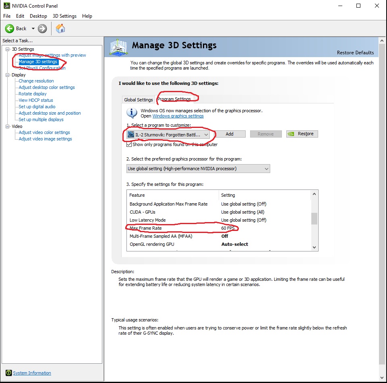Switch to Global Settings tab
This screenshot has height=383, width=387.
[x=139, y=100]
